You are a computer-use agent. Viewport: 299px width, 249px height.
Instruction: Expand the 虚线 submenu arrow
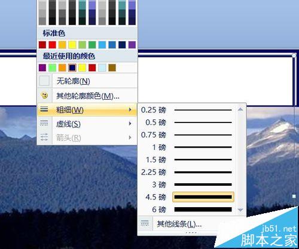click(130, 124)
